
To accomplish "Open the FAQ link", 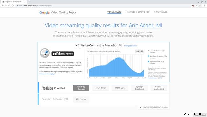I will coord(161,78).
